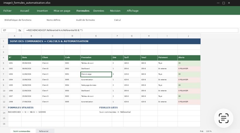Select row 7 header
Viewport: 240px width, 133px height.
[4, 74]
